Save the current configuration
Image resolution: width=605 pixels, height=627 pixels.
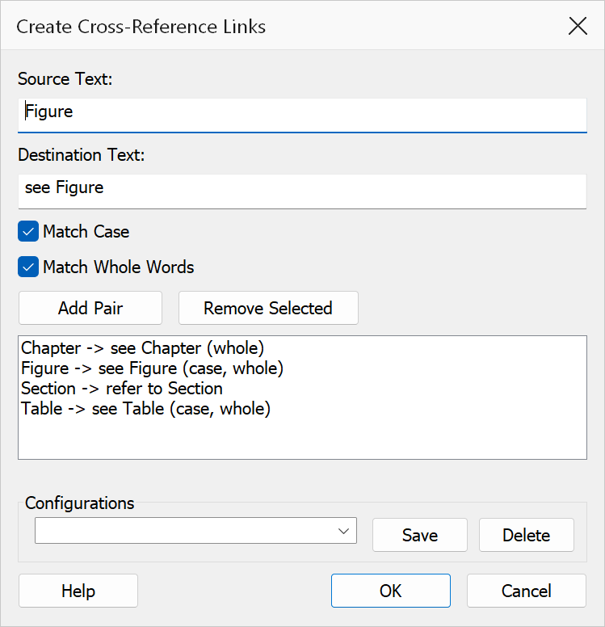point(420,535)
